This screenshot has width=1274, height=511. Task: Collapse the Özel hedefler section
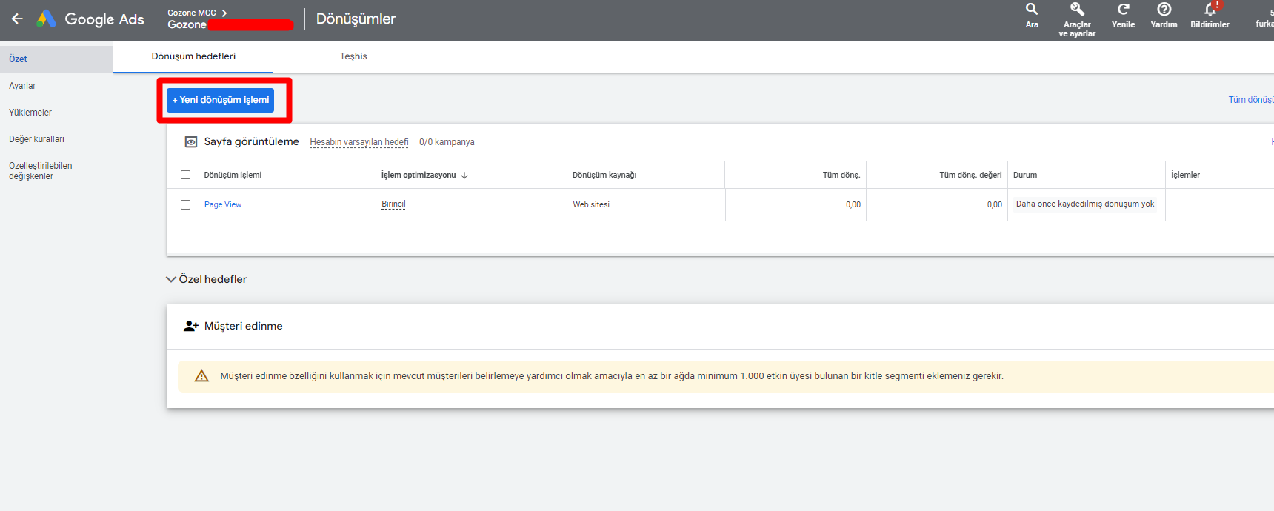(x=171, y=279)
